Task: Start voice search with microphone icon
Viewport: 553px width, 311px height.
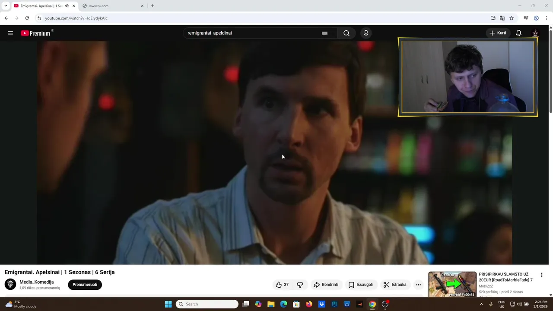Action: tap(366, 33)
